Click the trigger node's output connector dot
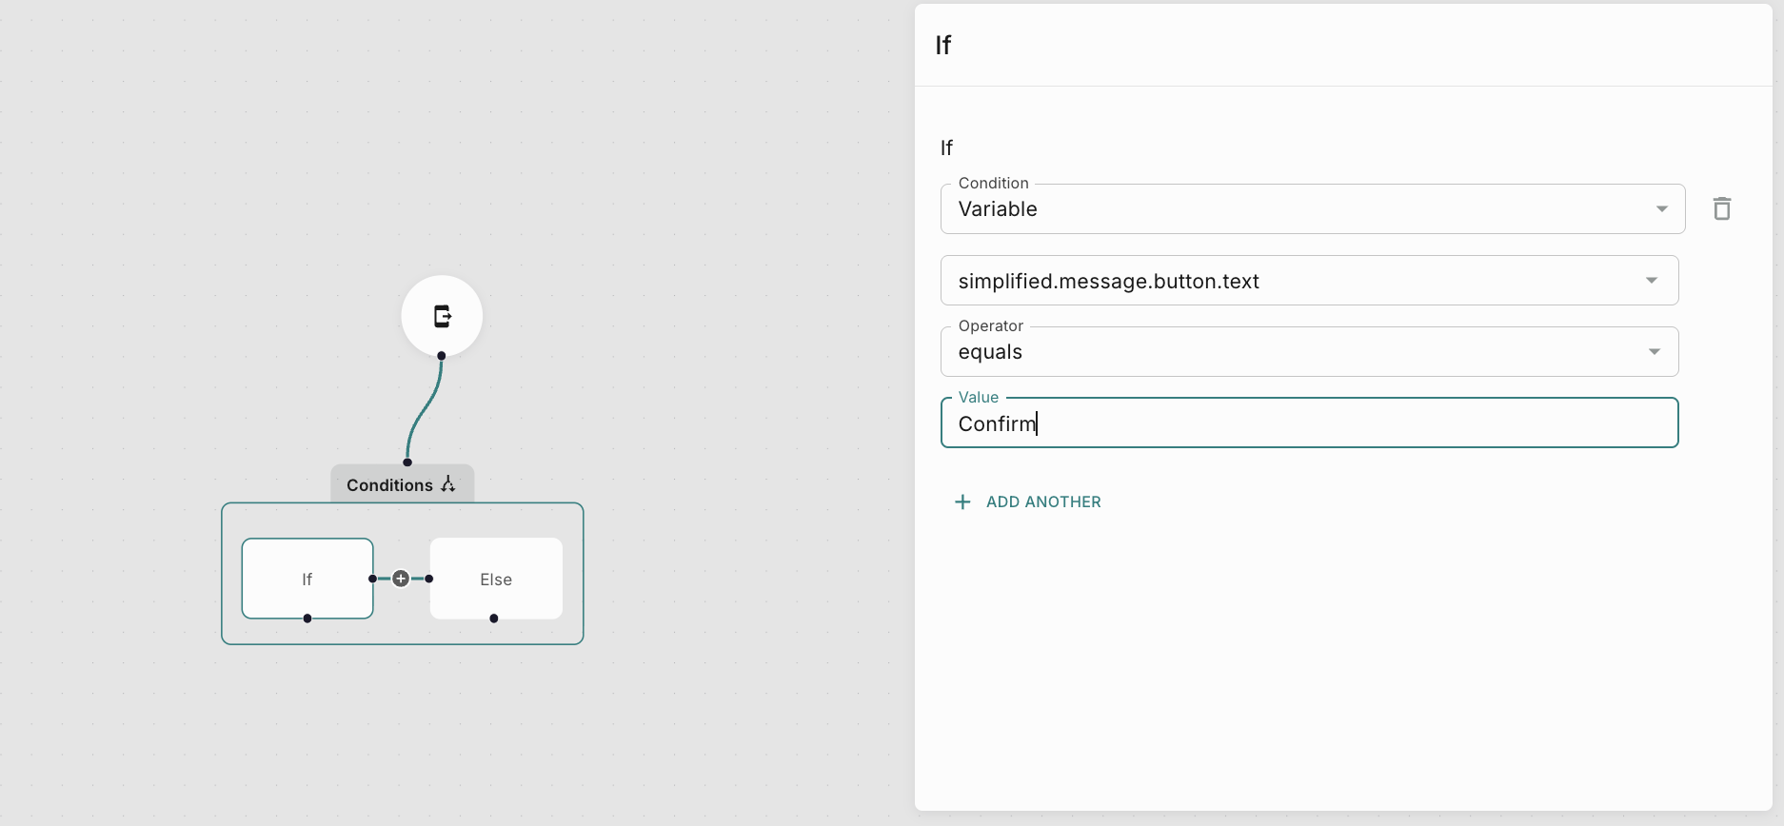This screenshot has height=826, width=1784. pos(442,356)
